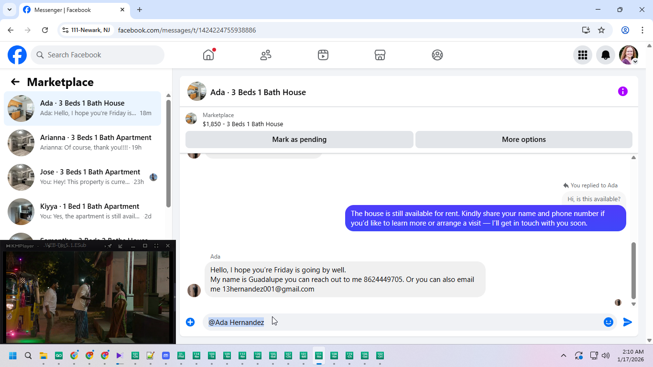Click KMPlayer compact mode arrow icon
653x367 pixels.
tap(120, 246)
